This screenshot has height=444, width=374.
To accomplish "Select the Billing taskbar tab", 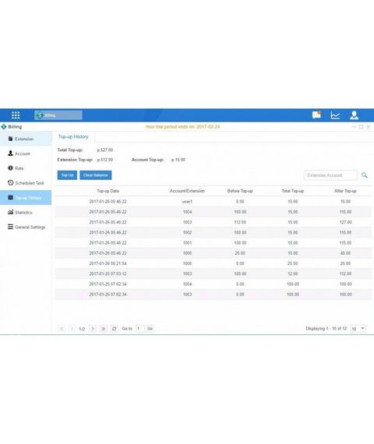I will click(58, 115).
